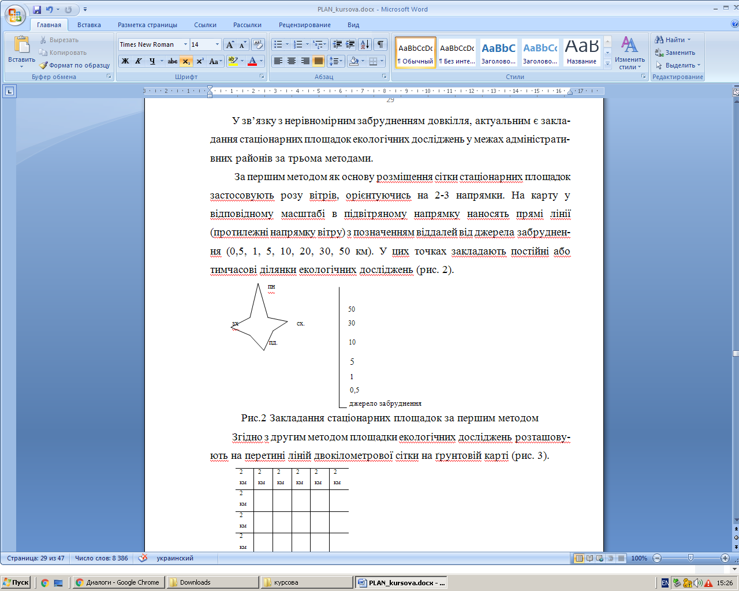Click the Increase Indent icon
Screen dimensions: 739x591
pyautogui.click(x=350, y=44)
